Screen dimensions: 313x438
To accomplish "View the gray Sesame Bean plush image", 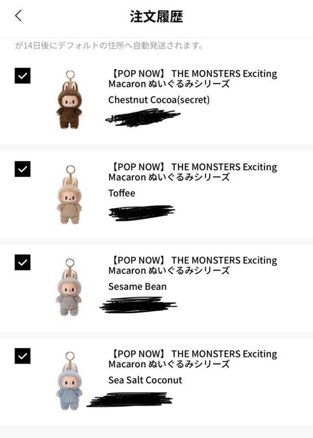I will [x=69, y=287].
